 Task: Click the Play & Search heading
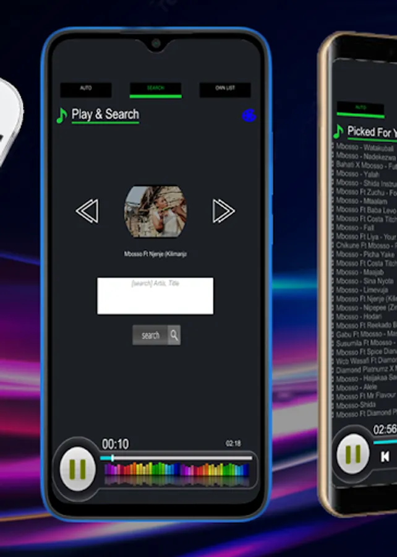pos(105,114)
